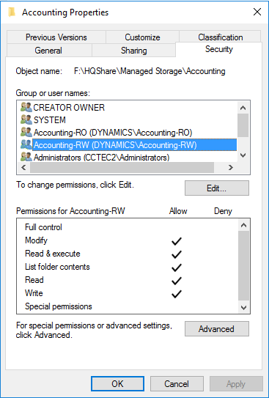Confirm with the OK button

point(117,383)
